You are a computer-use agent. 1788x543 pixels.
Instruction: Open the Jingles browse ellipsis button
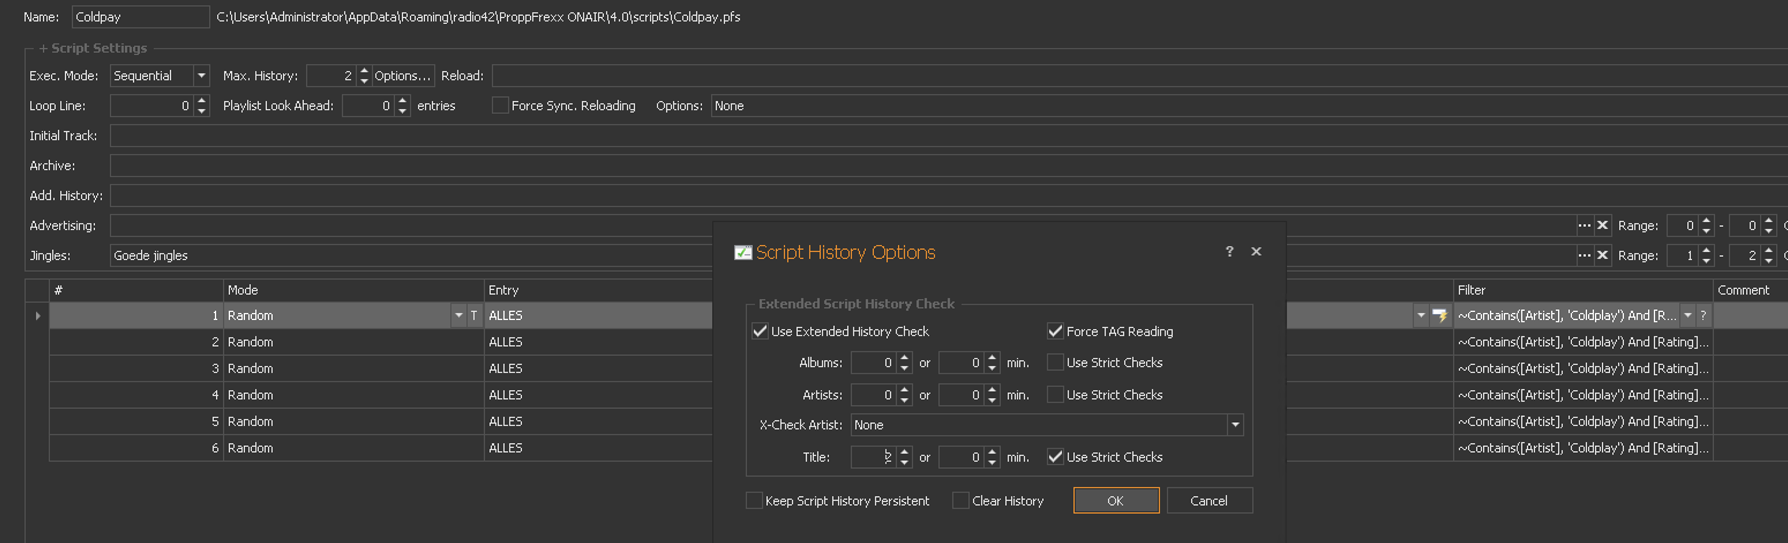tap(1584, 255)
